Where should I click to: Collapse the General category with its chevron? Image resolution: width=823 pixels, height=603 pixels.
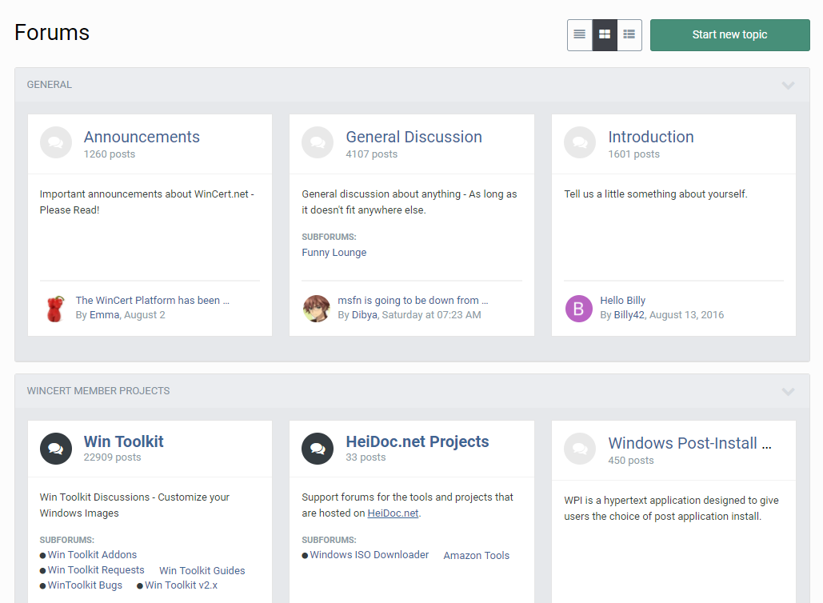(x=788, y=85)
